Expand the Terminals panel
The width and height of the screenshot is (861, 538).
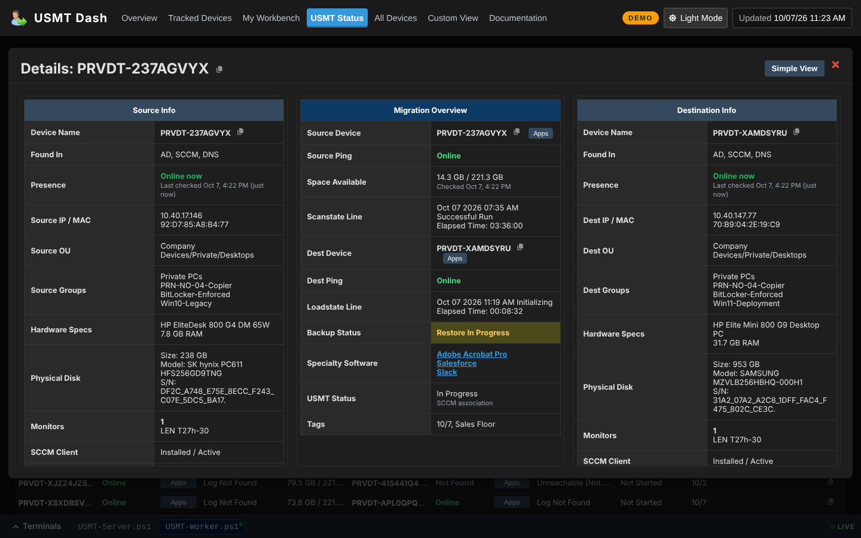pos(37,527)
